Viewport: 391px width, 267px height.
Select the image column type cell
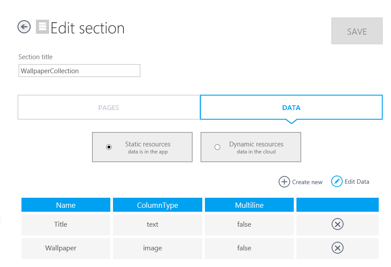point(152,248)
